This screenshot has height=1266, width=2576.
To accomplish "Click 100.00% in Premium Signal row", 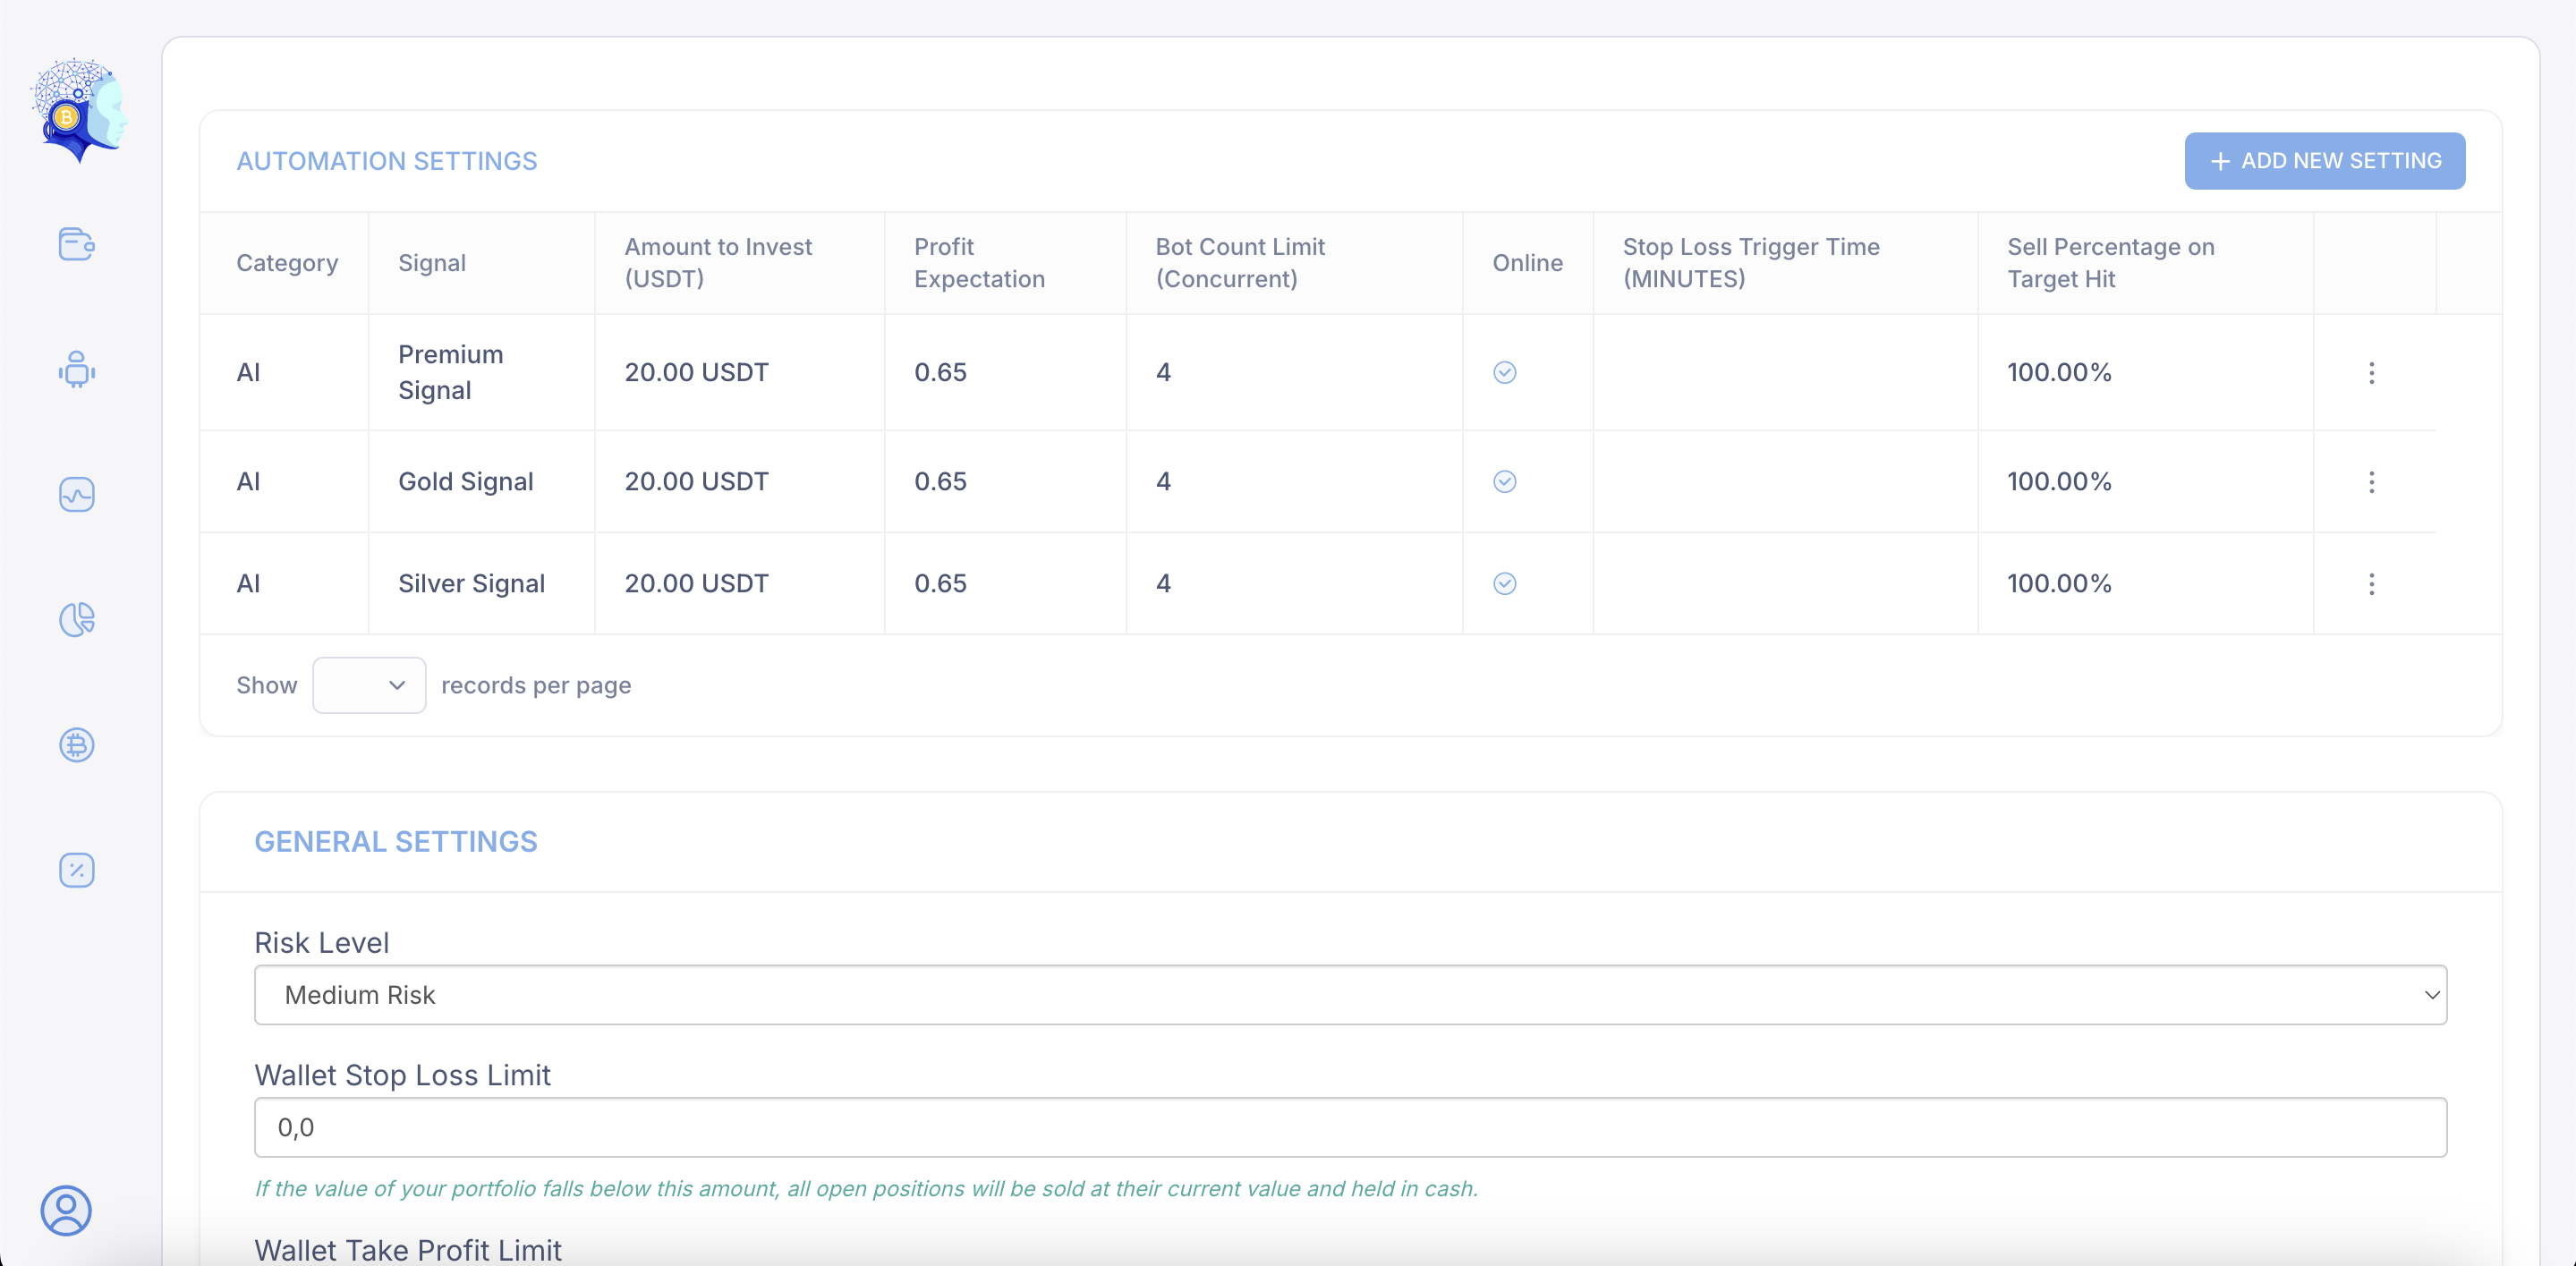I will (x=2059, y=373).
